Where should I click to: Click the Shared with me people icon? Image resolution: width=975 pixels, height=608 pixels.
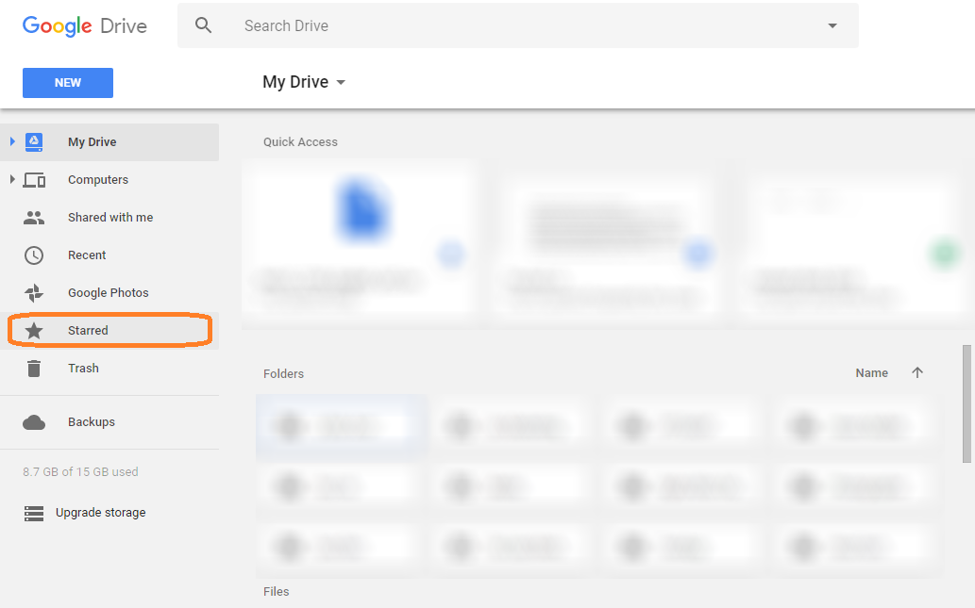point(34,218)
